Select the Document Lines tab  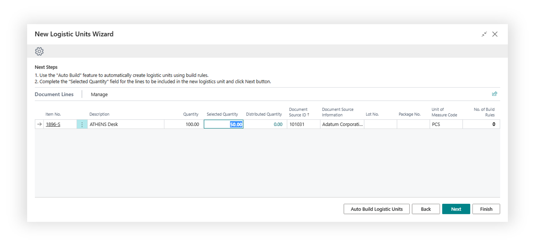pyautogui.click(x=54, y=94)
